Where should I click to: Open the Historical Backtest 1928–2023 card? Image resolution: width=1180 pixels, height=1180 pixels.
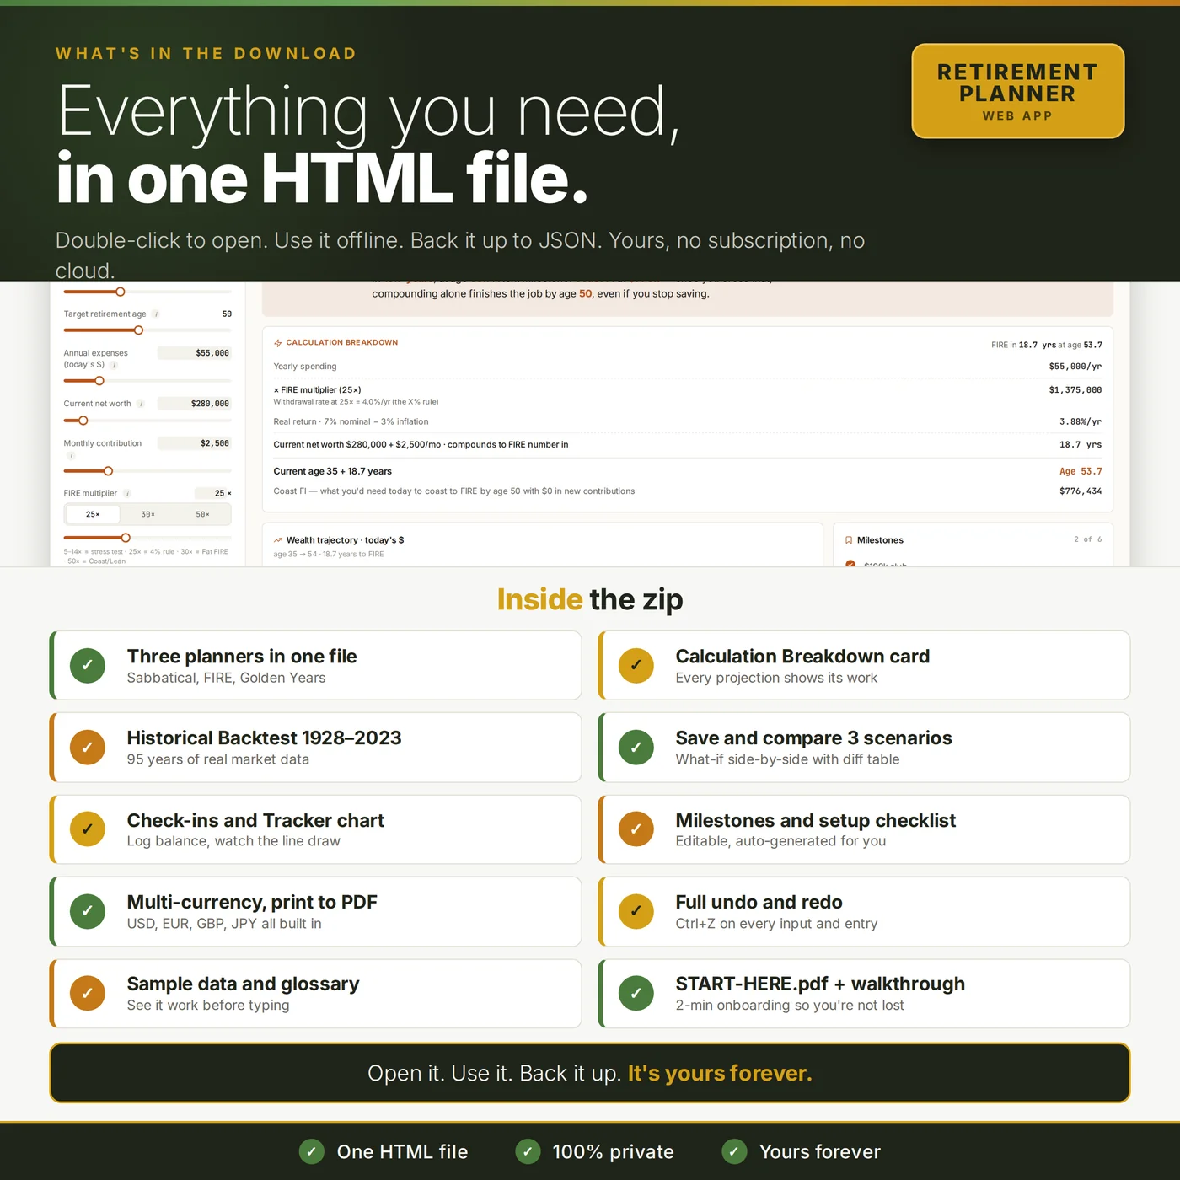[x=316, y=747]
